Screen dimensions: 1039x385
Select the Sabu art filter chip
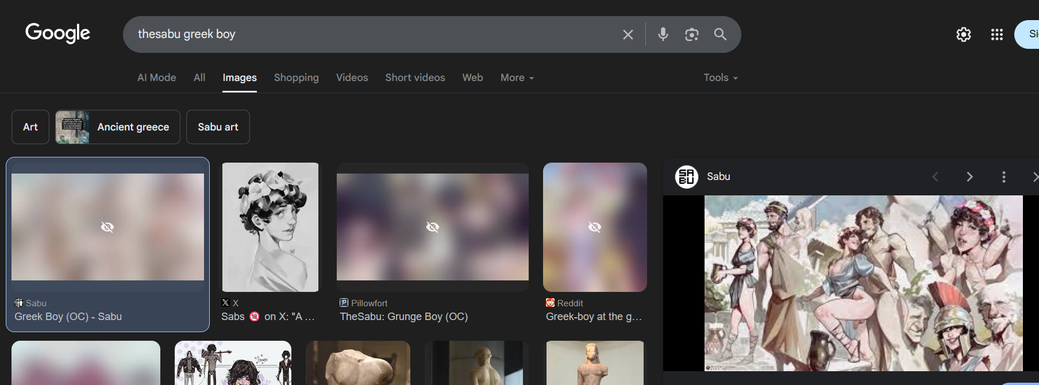(x=218, y=127)
